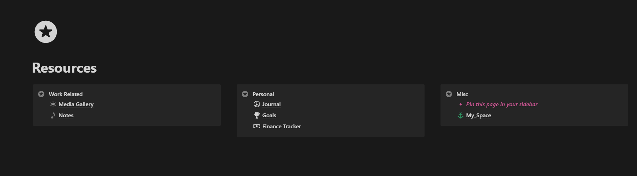Viewport: 637px width, 176px height.
Task: Click the money bill icon beside Finance Tracker
Action: click(257, 126)
